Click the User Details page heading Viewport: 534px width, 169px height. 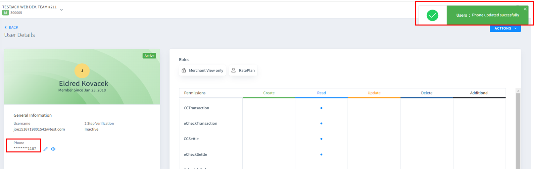[x=20, y=35]
